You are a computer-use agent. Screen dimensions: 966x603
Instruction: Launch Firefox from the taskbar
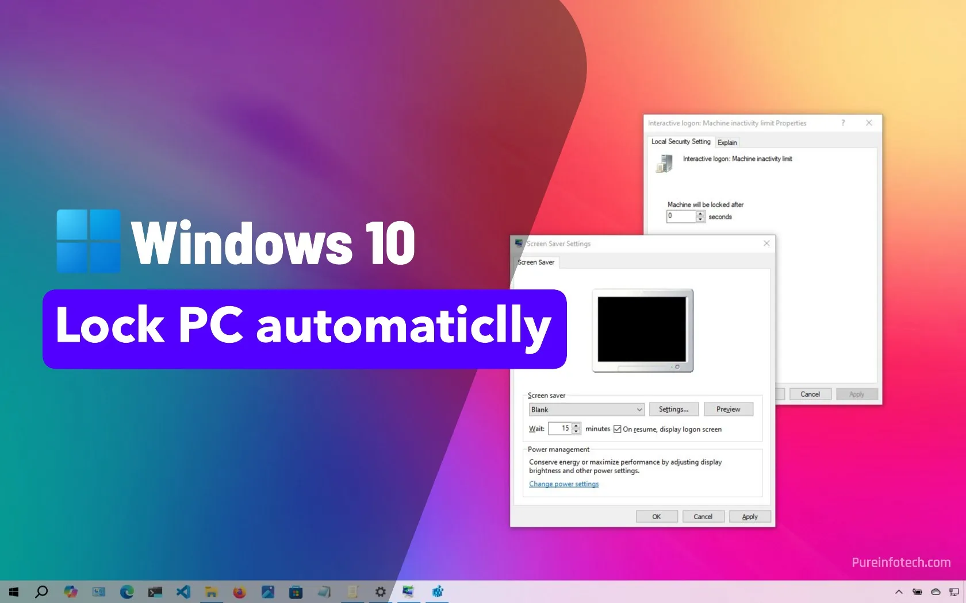[x=239, y=592]
